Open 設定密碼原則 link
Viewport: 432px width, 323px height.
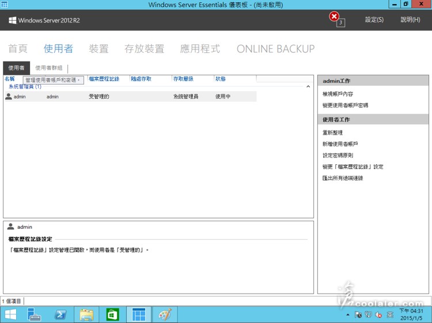pos(338,155)
